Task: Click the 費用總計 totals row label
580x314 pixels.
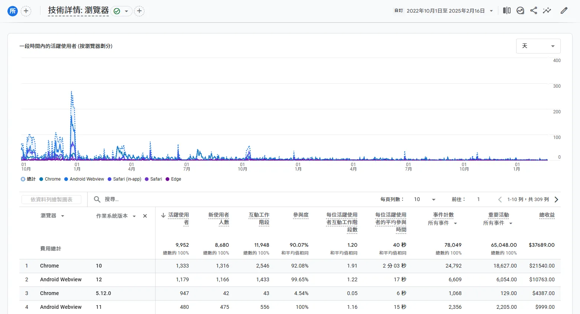Action: click(50, 249)
